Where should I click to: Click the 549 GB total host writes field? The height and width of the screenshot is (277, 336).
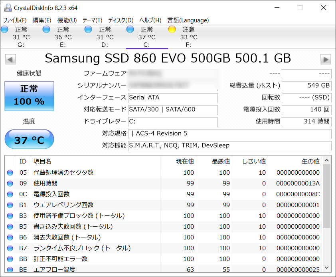tap(306, 86)
